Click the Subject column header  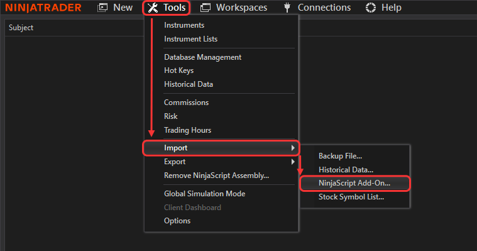coord(21,28)
